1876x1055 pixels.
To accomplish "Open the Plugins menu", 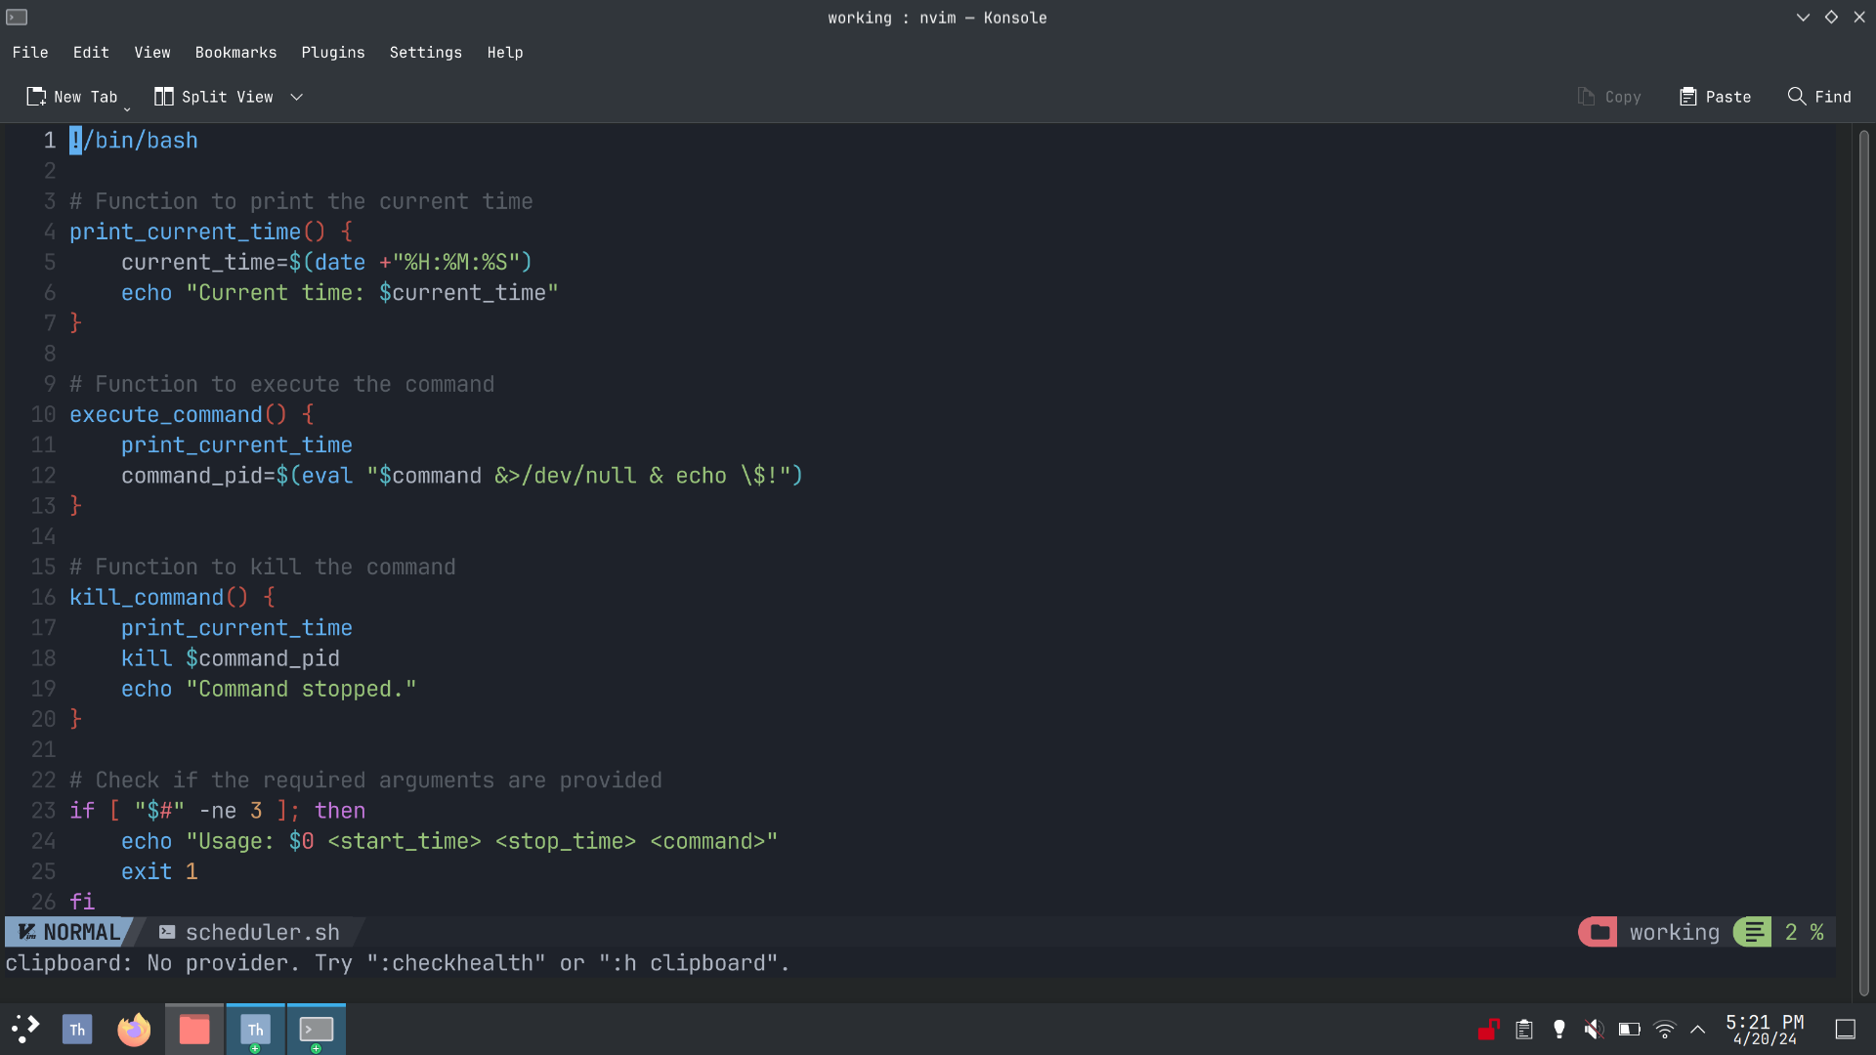I will click(x=332, y=53).
